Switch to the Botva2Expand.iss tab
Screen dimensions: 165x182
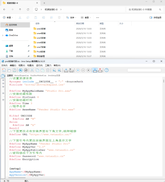(x=22, y=75)
